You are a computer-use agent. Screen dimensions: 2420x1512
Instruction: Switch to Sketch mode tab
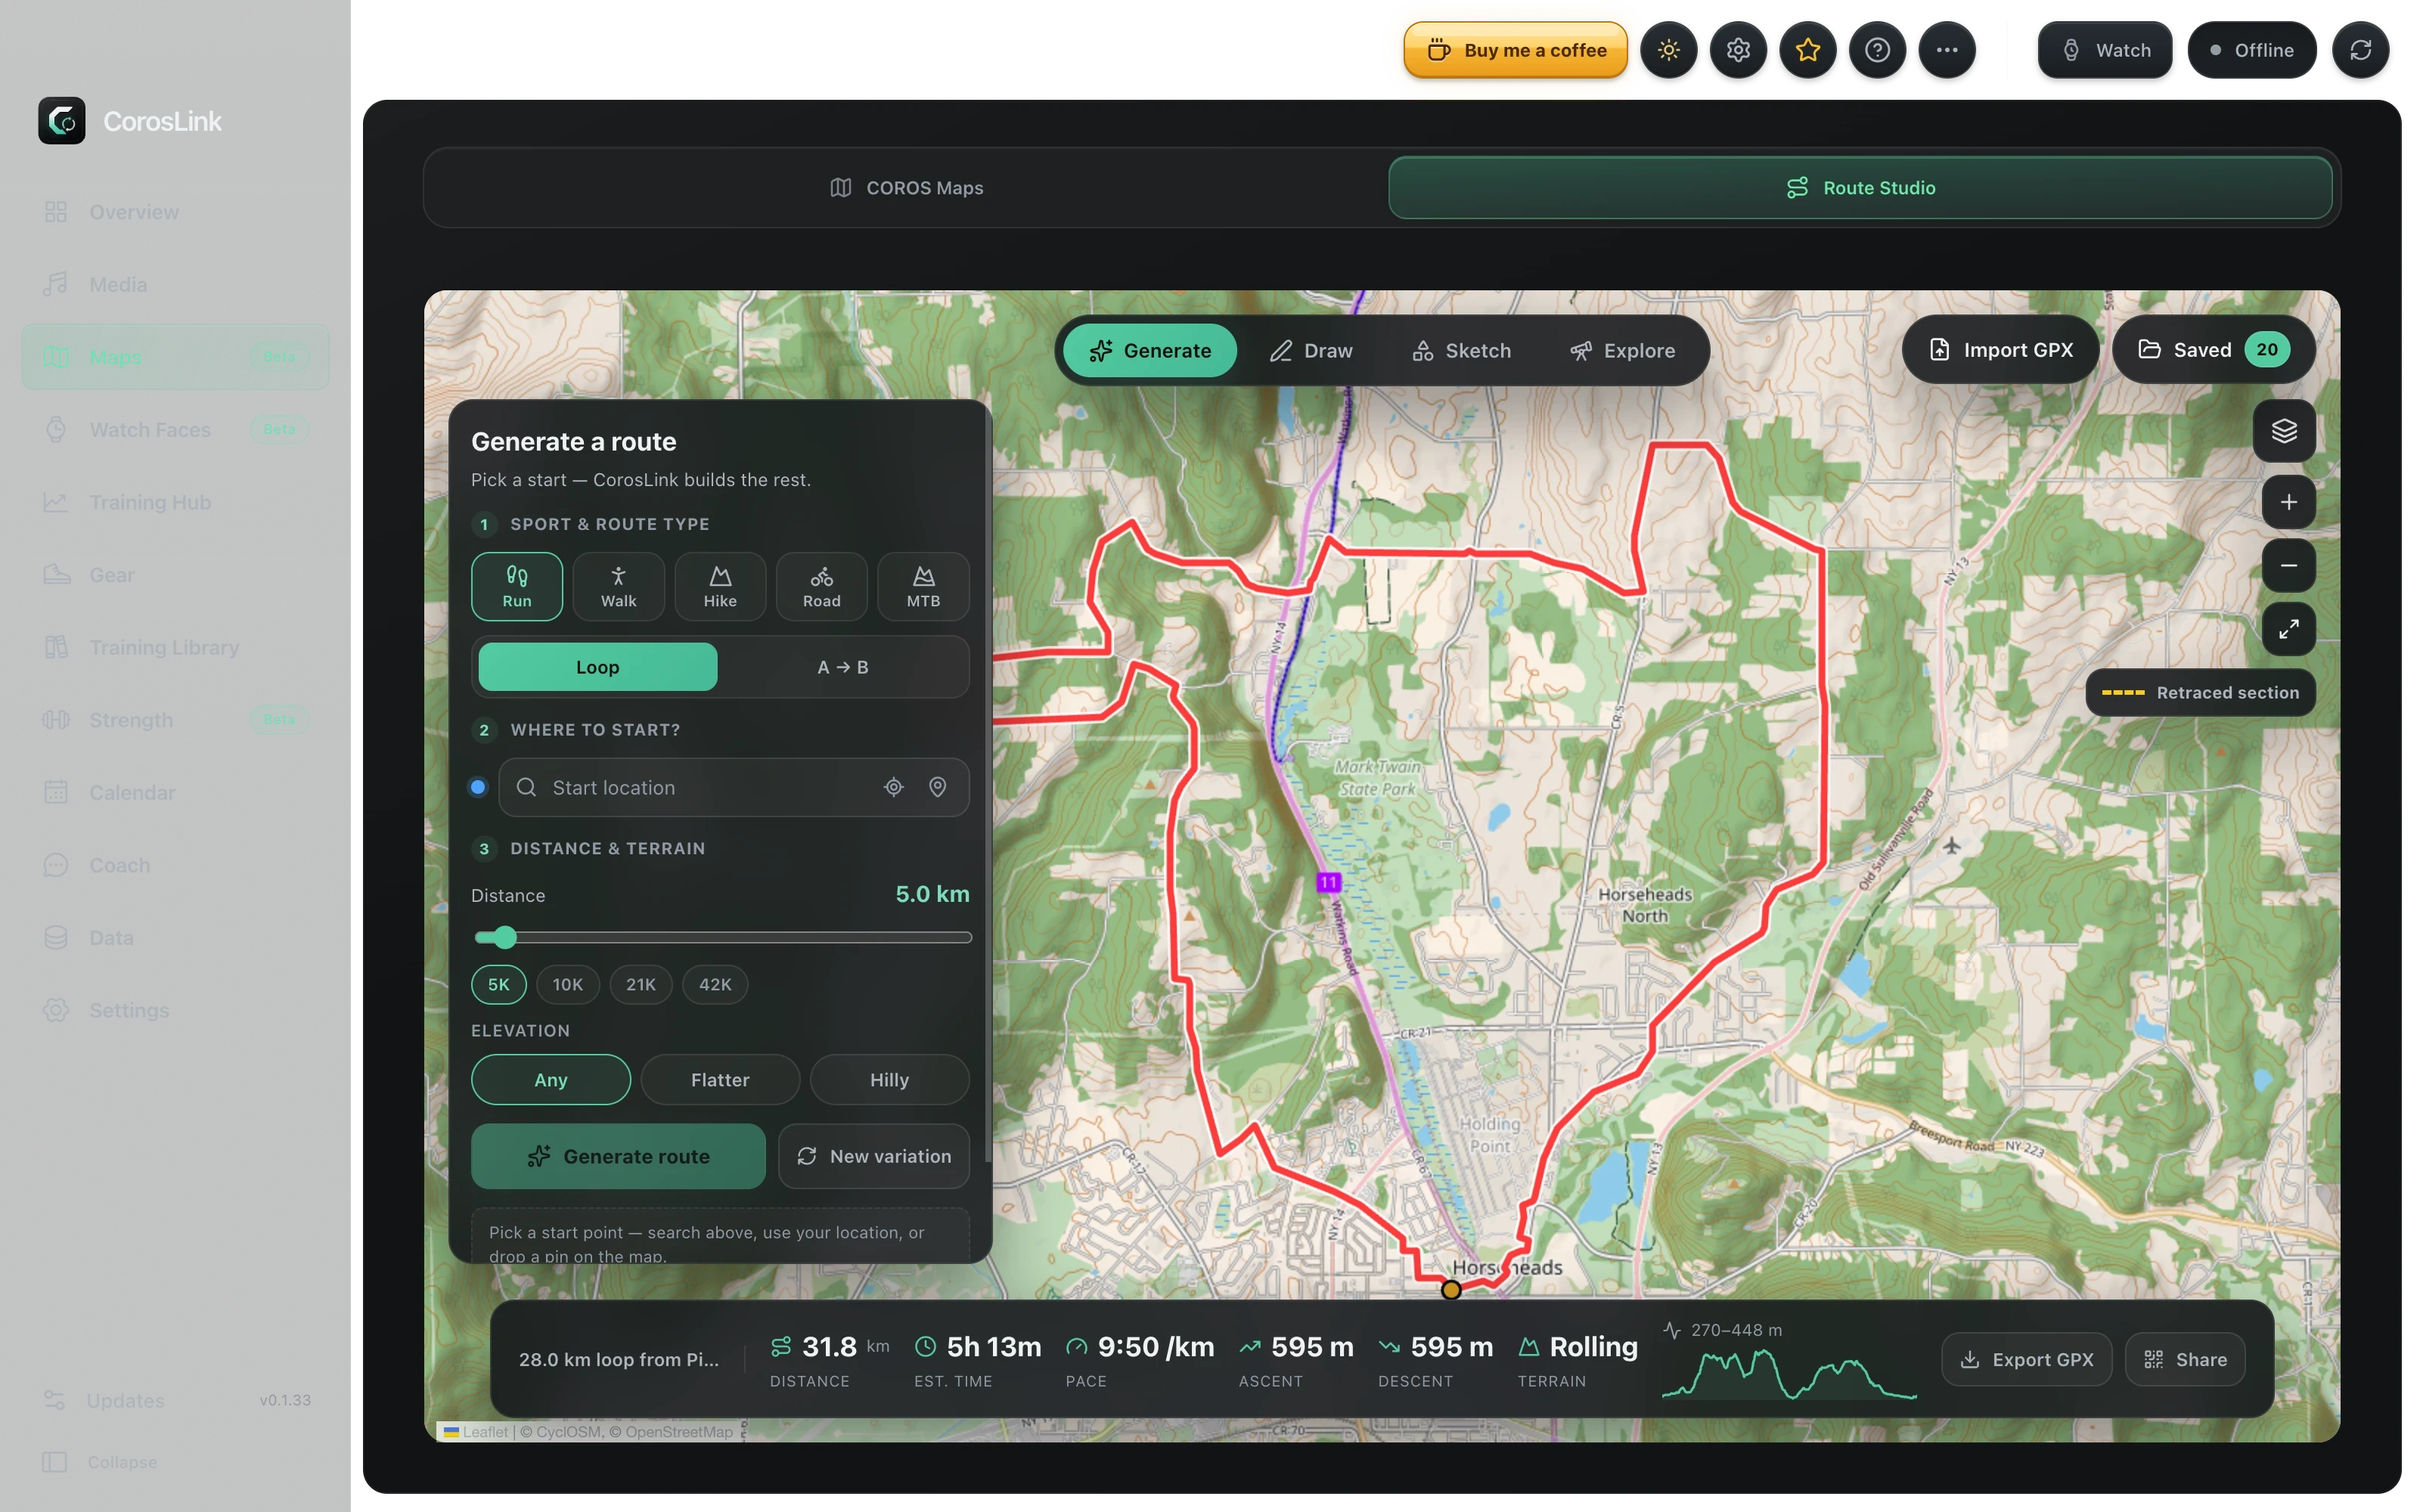tap(1460, 351)
